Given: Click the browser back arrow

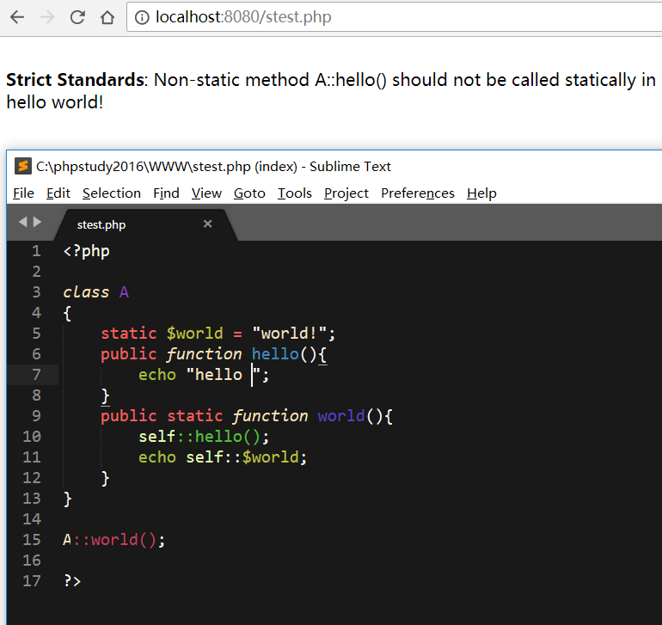Looking at the screenshot, I should tap(17, 17).
